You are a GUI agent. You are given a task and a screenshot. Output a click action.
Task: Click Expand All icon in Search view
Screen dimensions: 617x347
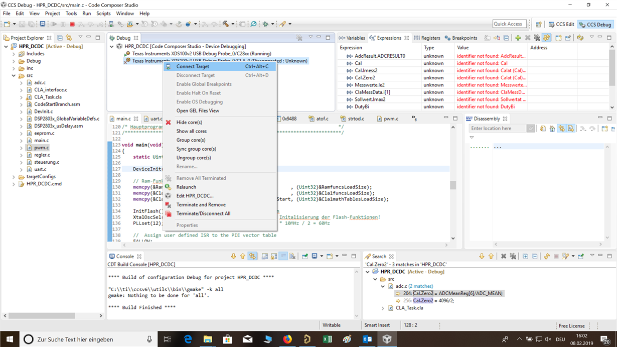525,256
